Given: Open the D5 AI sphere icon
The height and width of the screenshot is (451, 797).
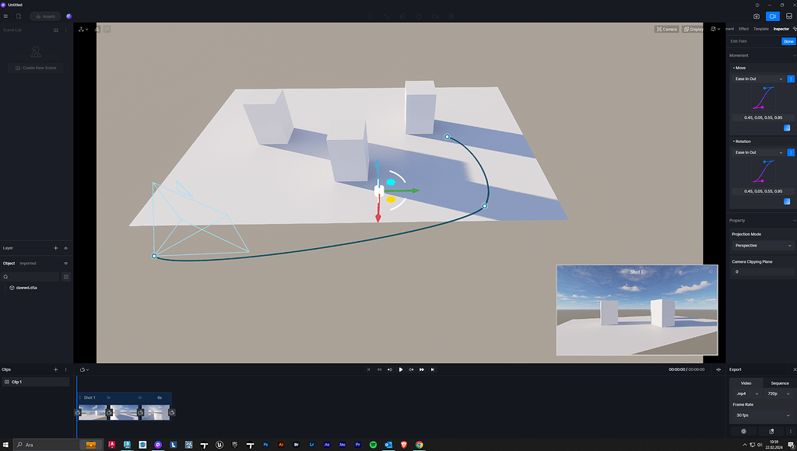Looking at the screenshot, I should pyautogui.click(x=69, y=16).
